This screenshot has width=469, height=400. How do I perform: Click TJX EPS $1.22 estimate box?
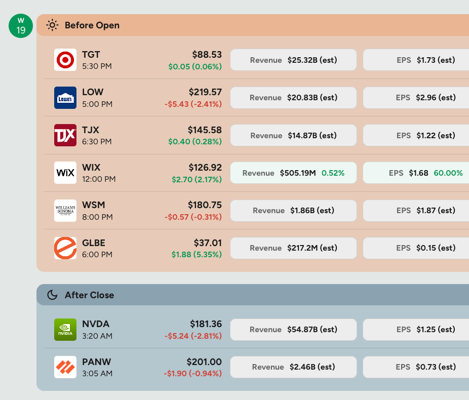416,135
